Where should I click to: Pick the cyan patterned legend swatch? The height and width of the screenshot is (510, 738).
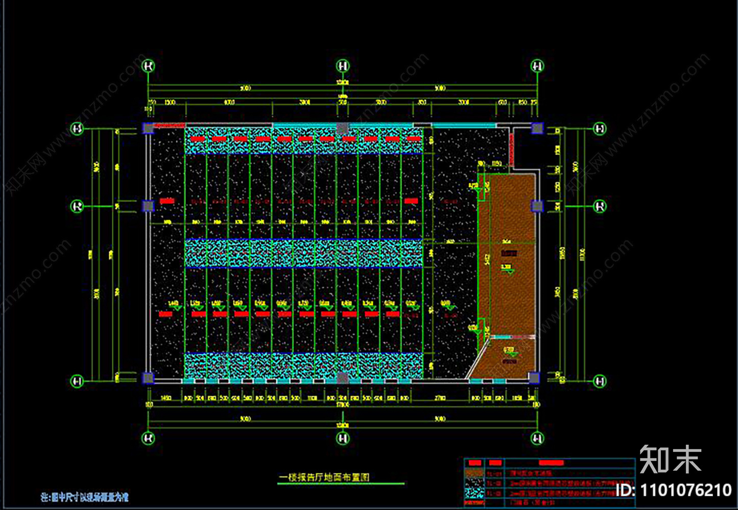(x=474, y=493)
